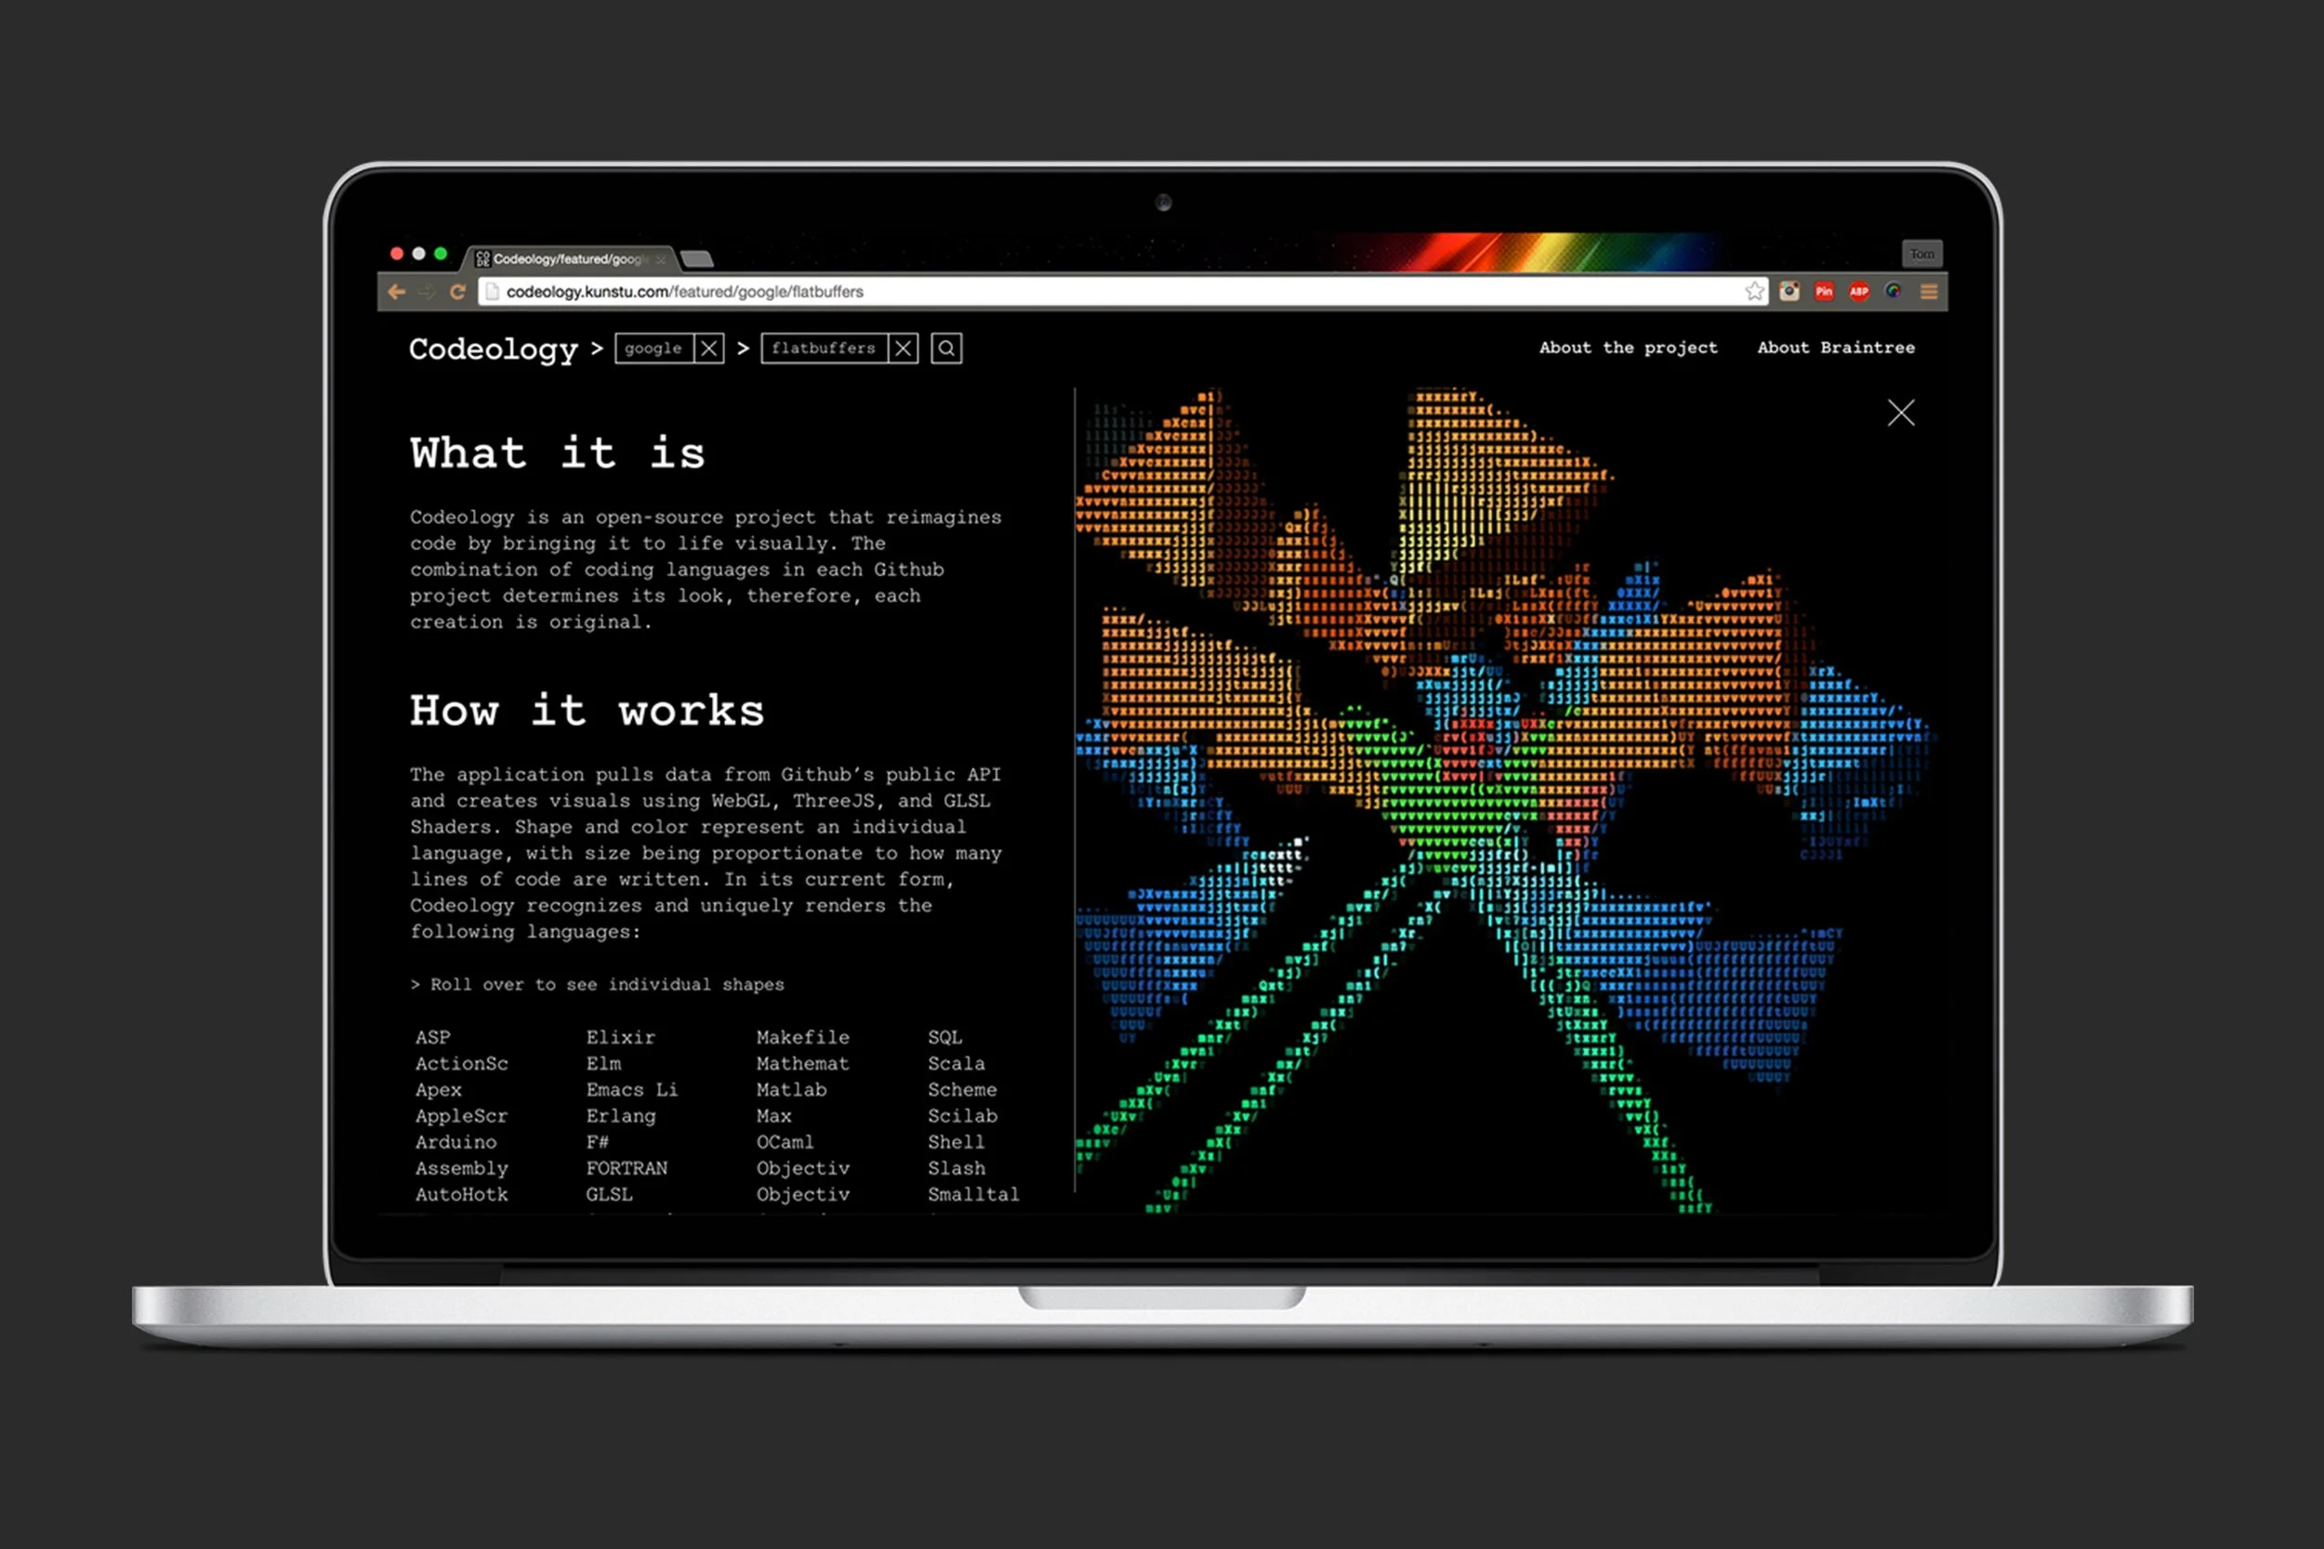Open the Instagram camera extension icon
Viewport: 2324px width, 1549px height.
point(1789,292)
